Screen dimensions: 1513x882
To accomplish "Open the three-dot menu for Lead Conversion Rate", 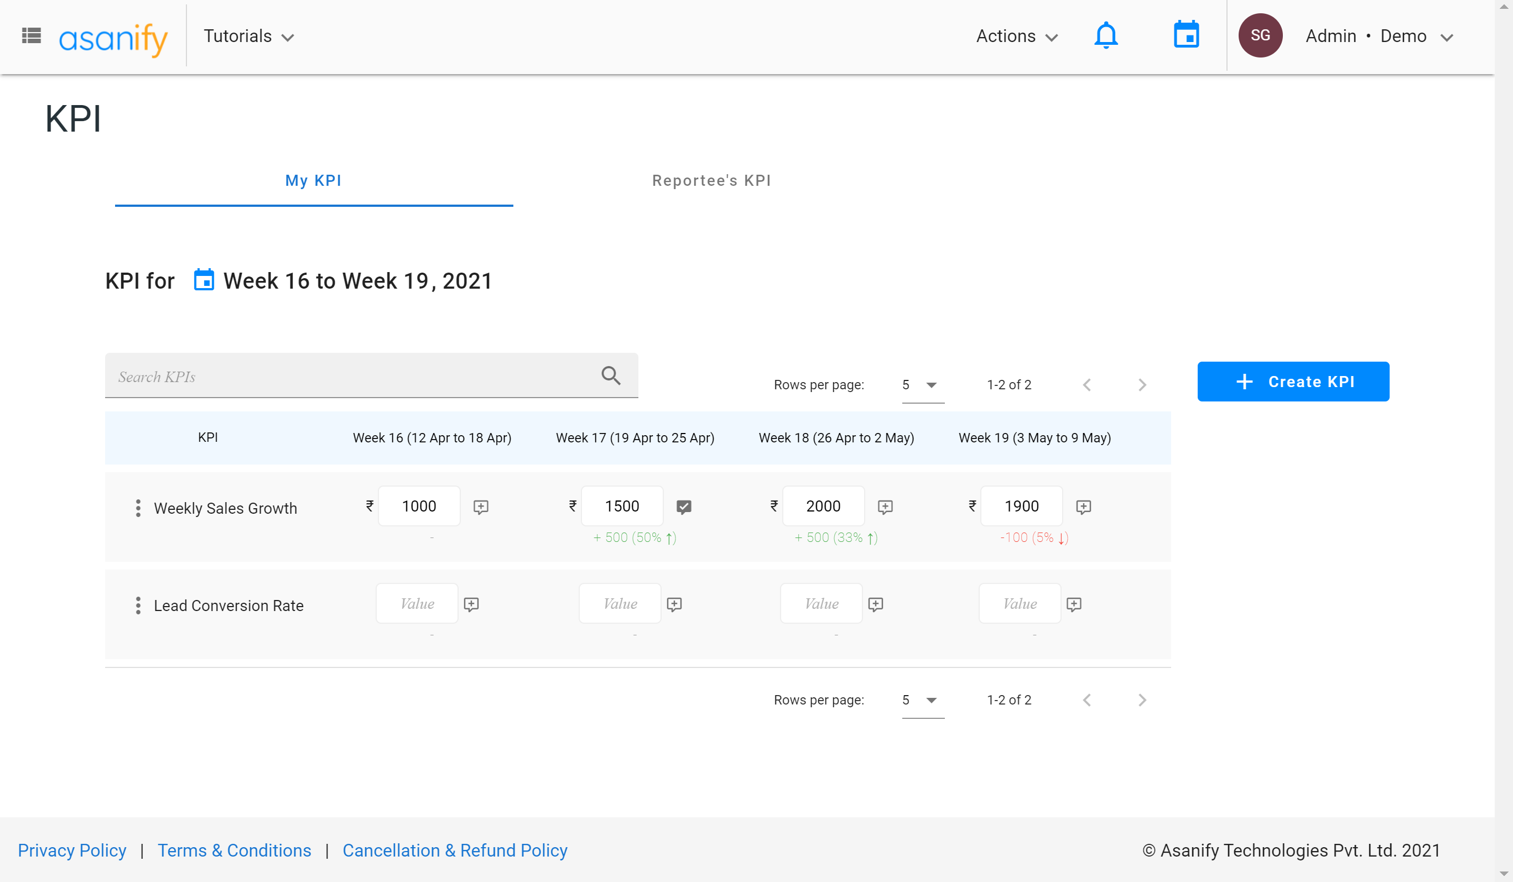I will point(138,606).
